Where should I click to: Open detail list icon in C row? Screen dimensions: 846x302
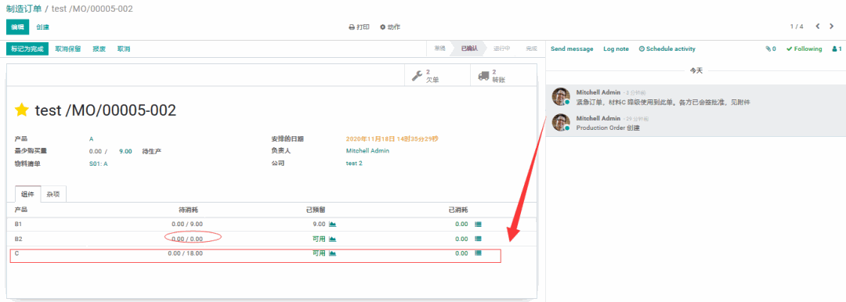pyautogui.click(x=478, y=253)
